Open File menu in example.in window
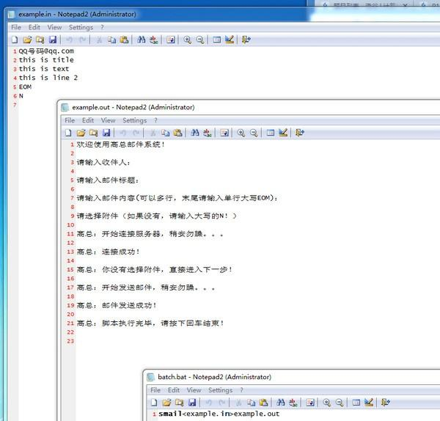 click(16, 27)
